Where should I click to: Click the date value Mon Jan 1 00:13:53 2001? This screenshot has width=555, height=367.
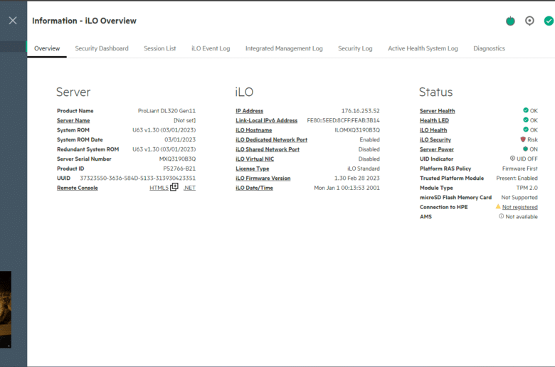tap(347, 188)
